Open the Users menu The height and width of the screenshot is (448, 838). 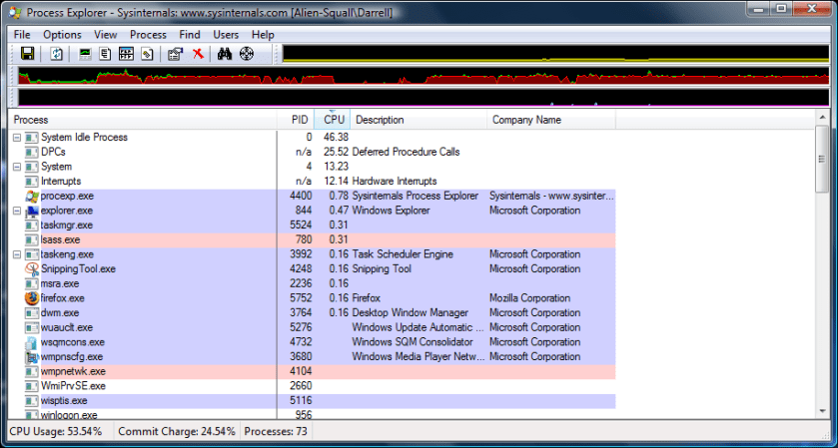point(226,35)
